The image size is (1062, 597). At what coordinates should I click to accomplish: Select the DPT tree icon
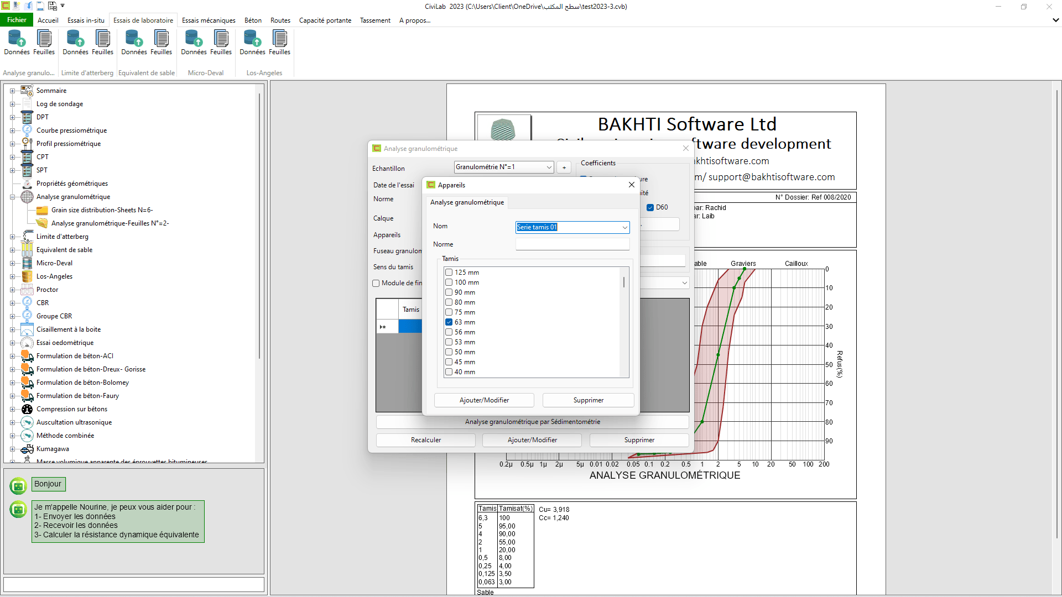(x=27, y=117)
